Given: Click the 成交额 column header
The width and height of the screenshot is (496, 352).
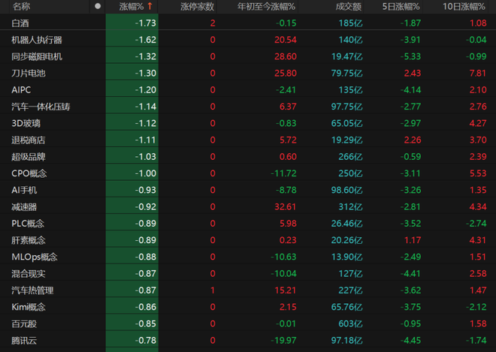Looking at the screenshot, I should (348, 7).
